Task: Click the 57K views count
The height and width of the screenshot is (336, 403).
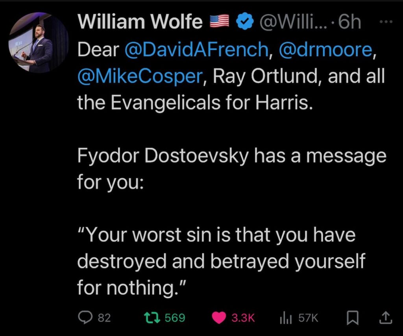Action: [x=308, y=318]
